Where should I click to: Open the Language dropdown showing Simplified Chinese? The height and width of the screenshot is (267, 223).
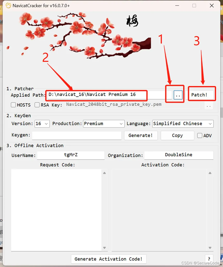click(x=183, y=124)
